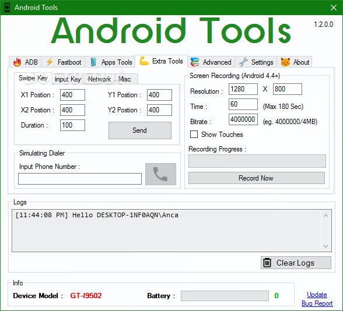Click the Recording Progress bar
The height and width of the screenshot is (311, 343).
point(257,161)
